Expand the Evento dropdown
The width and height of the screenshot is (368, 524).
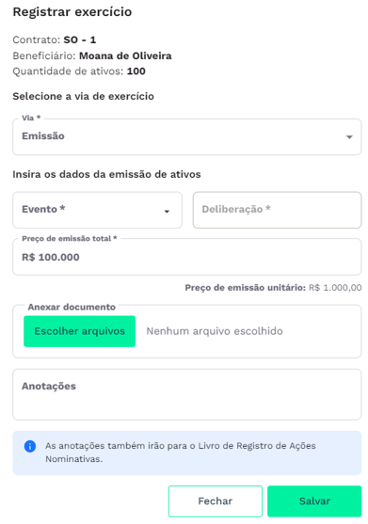(97, 210)
